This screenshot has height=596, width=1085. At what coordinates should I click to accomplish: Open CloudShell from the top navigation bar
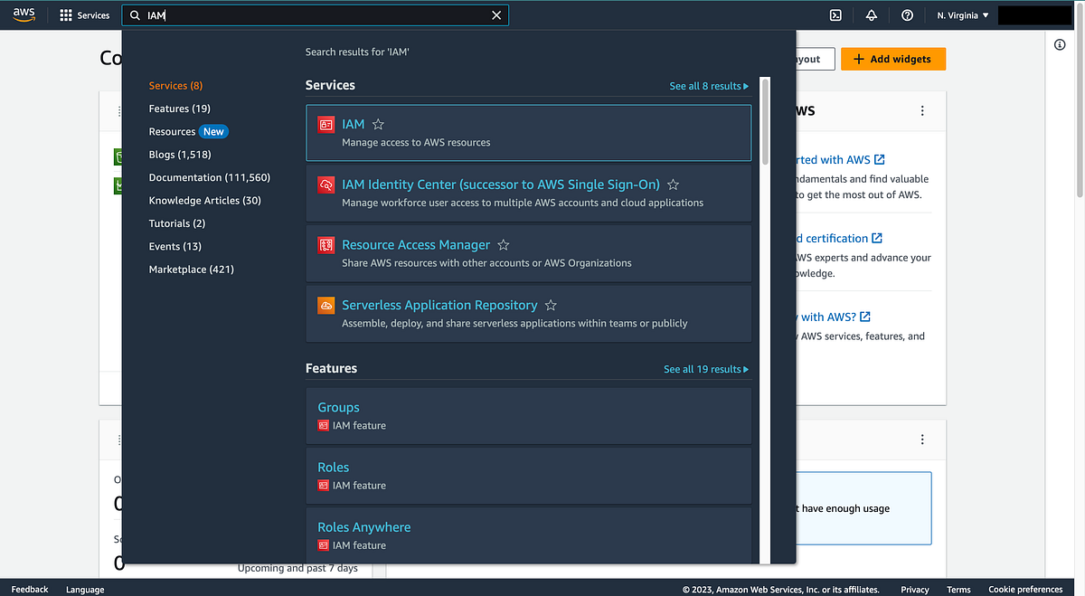(835, 14)
